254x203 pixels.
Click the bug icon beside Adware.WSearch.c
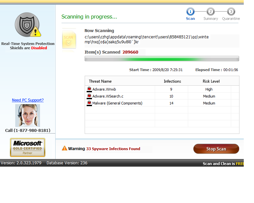[89, 96]
